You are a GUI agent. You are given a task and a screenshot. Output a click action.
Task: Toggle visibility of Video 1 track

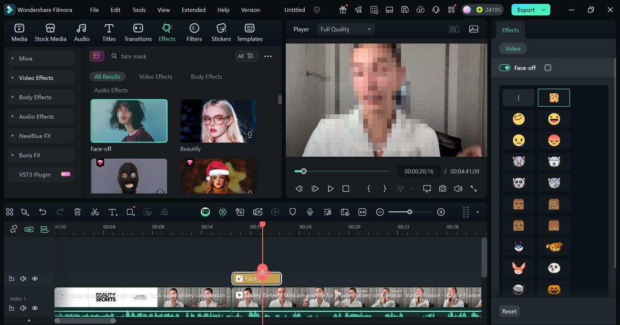pos(35,308)
